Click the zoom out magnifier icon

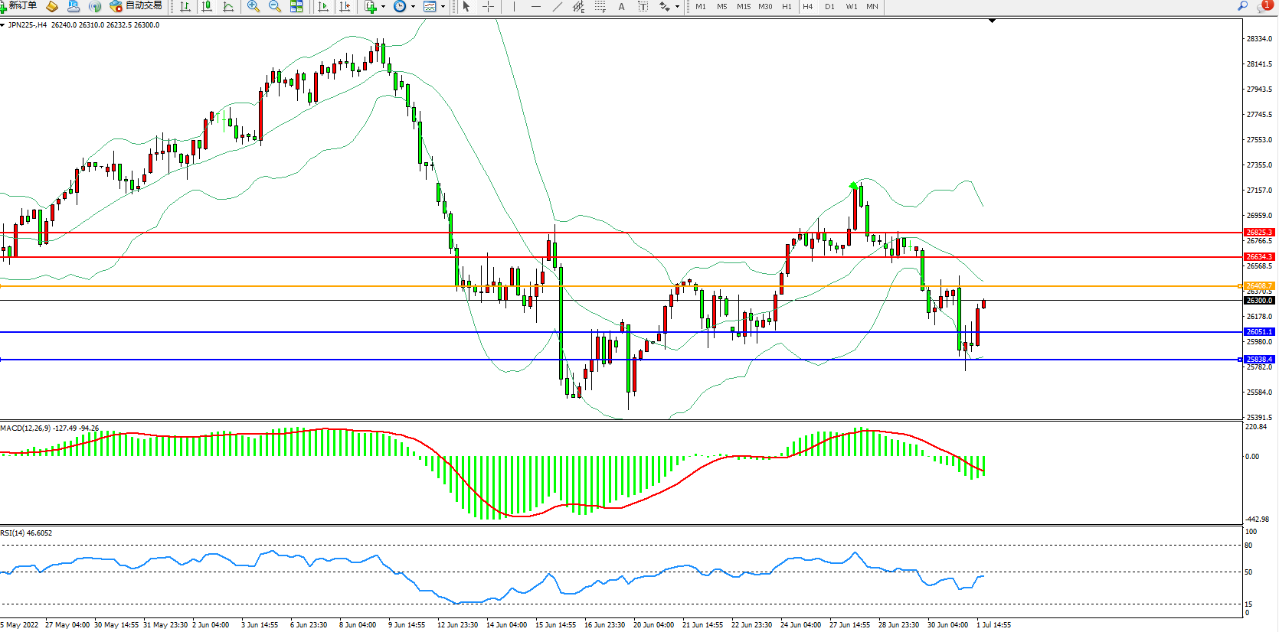click(x=275, y=6)
